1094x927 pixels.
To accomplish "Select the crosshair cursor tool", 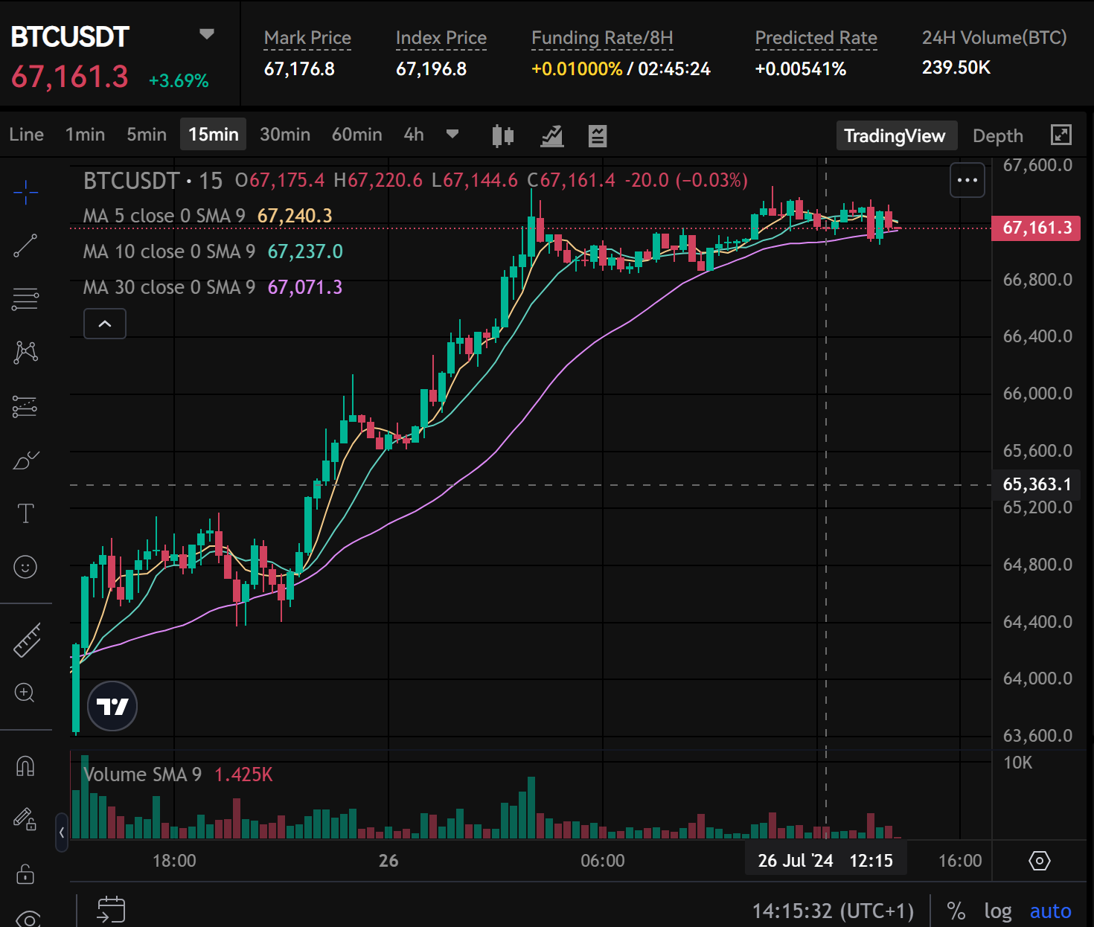I will [25, 192].
